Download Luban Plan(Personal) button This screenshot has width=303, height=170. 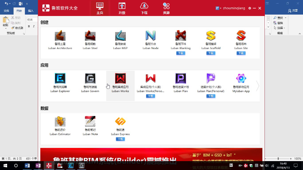tap(211, 96)
